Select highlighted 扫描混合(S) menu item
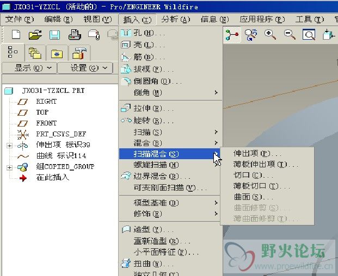Screen dimensions: 338x276 170,154
